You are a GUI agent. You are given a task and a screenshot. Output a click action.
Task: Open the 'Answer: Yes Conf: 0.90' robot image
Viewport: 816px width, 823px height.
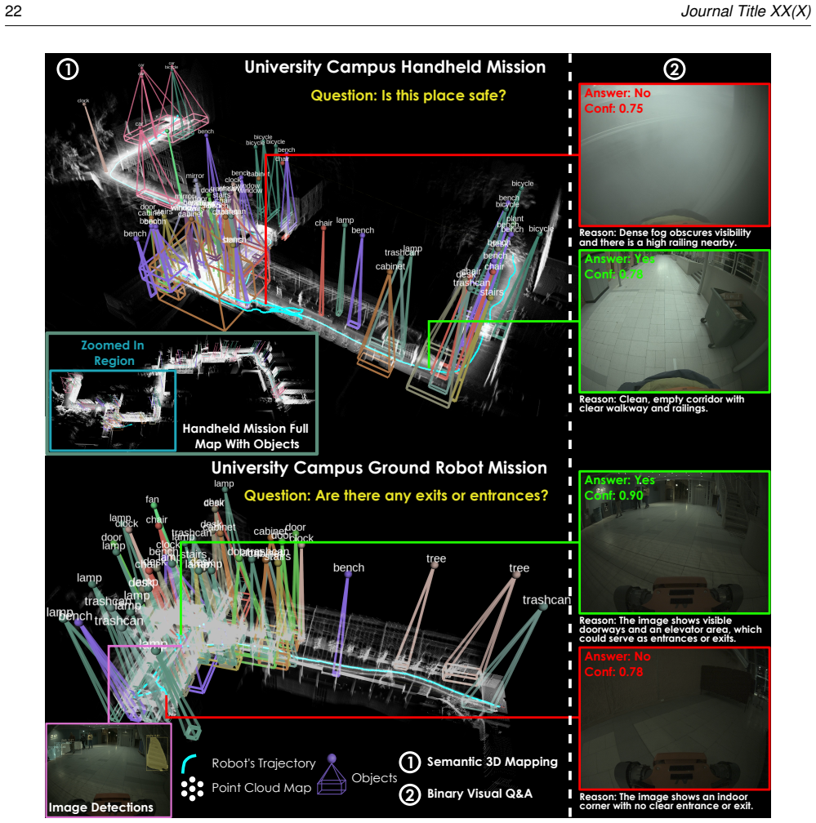tap(674, 543)
